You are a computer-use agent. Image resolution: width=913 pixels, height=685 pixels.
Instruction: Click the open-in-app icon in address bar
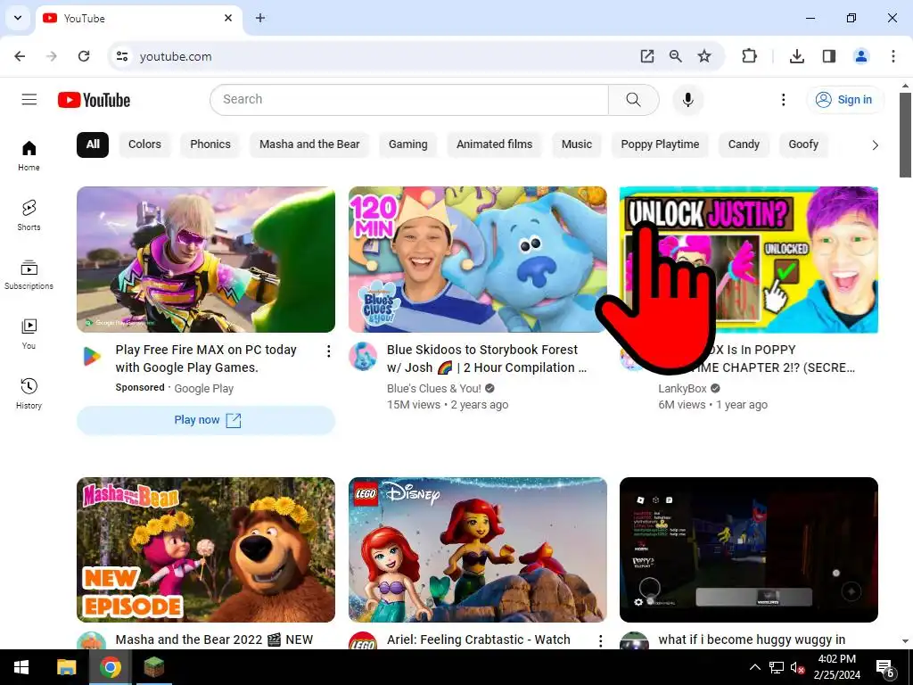coord(647,56)
